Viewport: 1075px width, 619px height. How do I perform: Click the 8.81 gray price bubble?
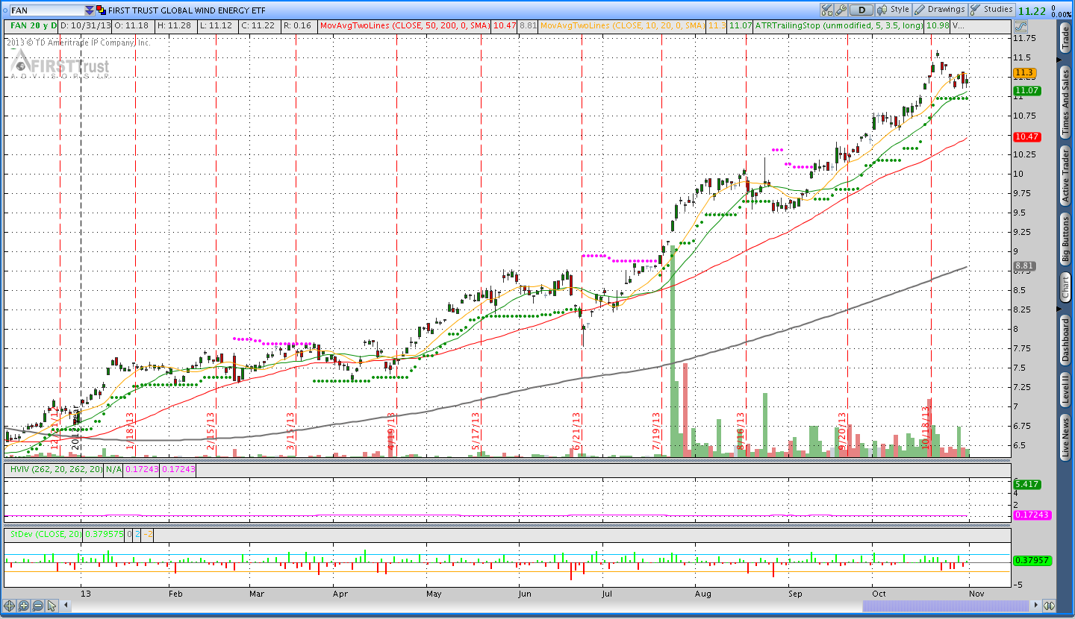(1025, 266)
